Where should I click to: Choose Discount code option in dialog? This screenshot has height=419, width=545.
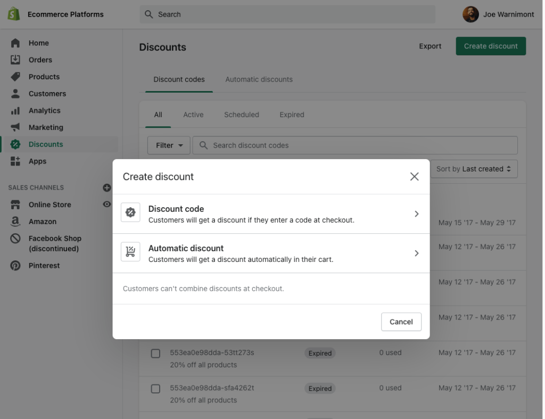tap(270, 214)
